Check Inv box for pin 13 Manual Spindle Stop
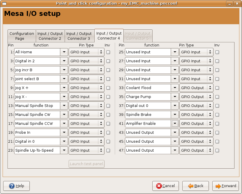Screen dimensions: 242x194 pyautogui.click(x=108, y=106)
